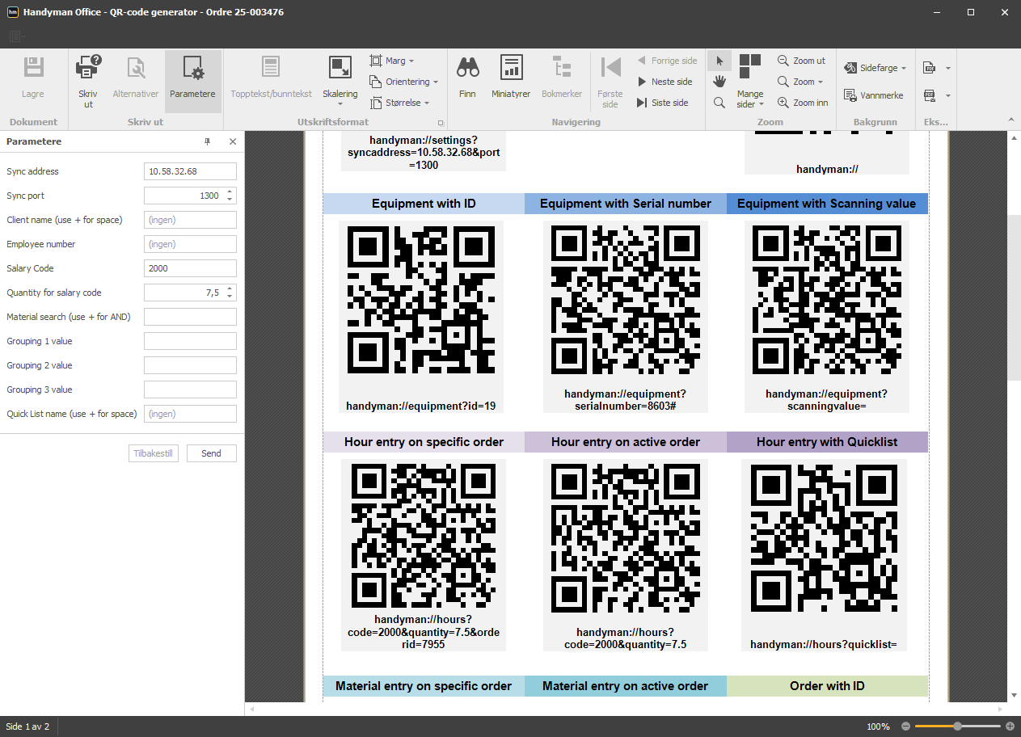Click the Salary Code field
The image size is (1021, 737).
[x=190, y=268]
